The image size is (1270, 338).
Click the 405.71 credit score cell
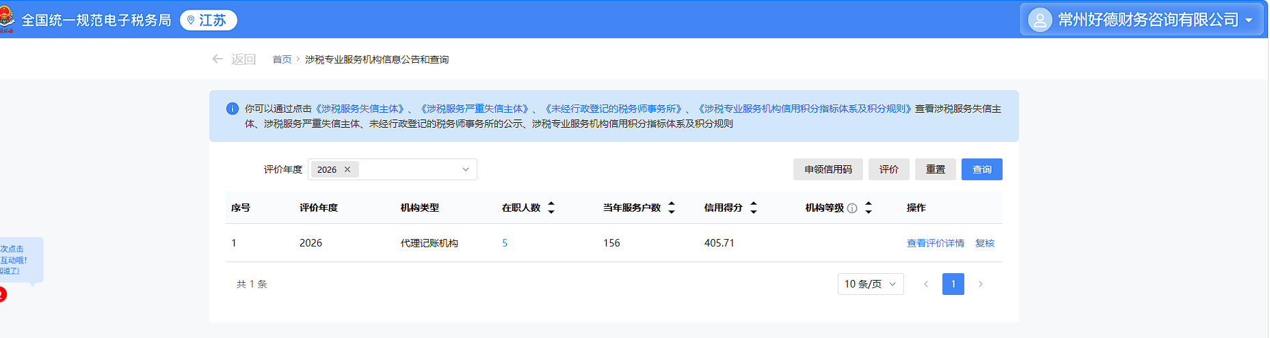coord(719,243)
